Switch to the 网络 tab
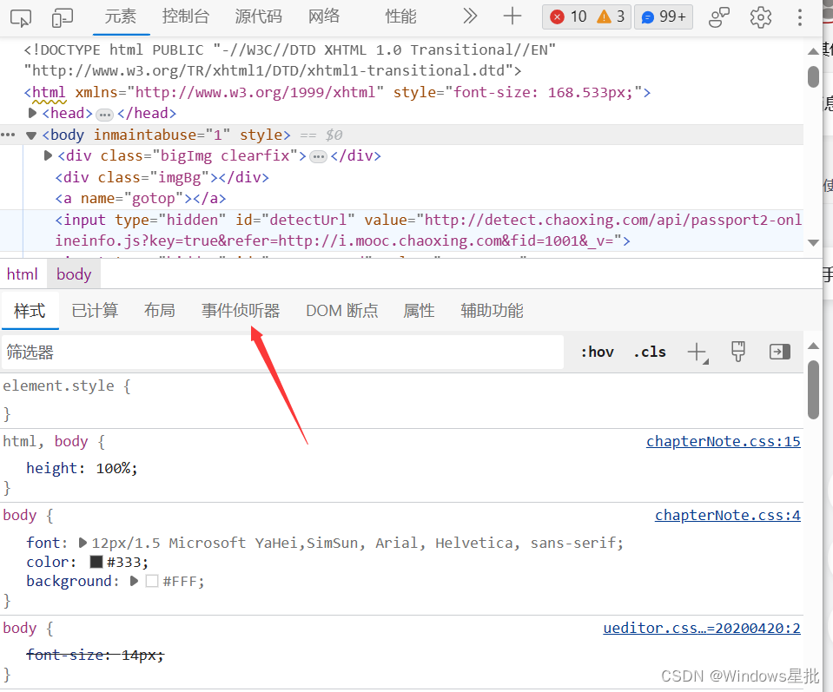Screen dimensions: 833x692 tap(323, 17)
